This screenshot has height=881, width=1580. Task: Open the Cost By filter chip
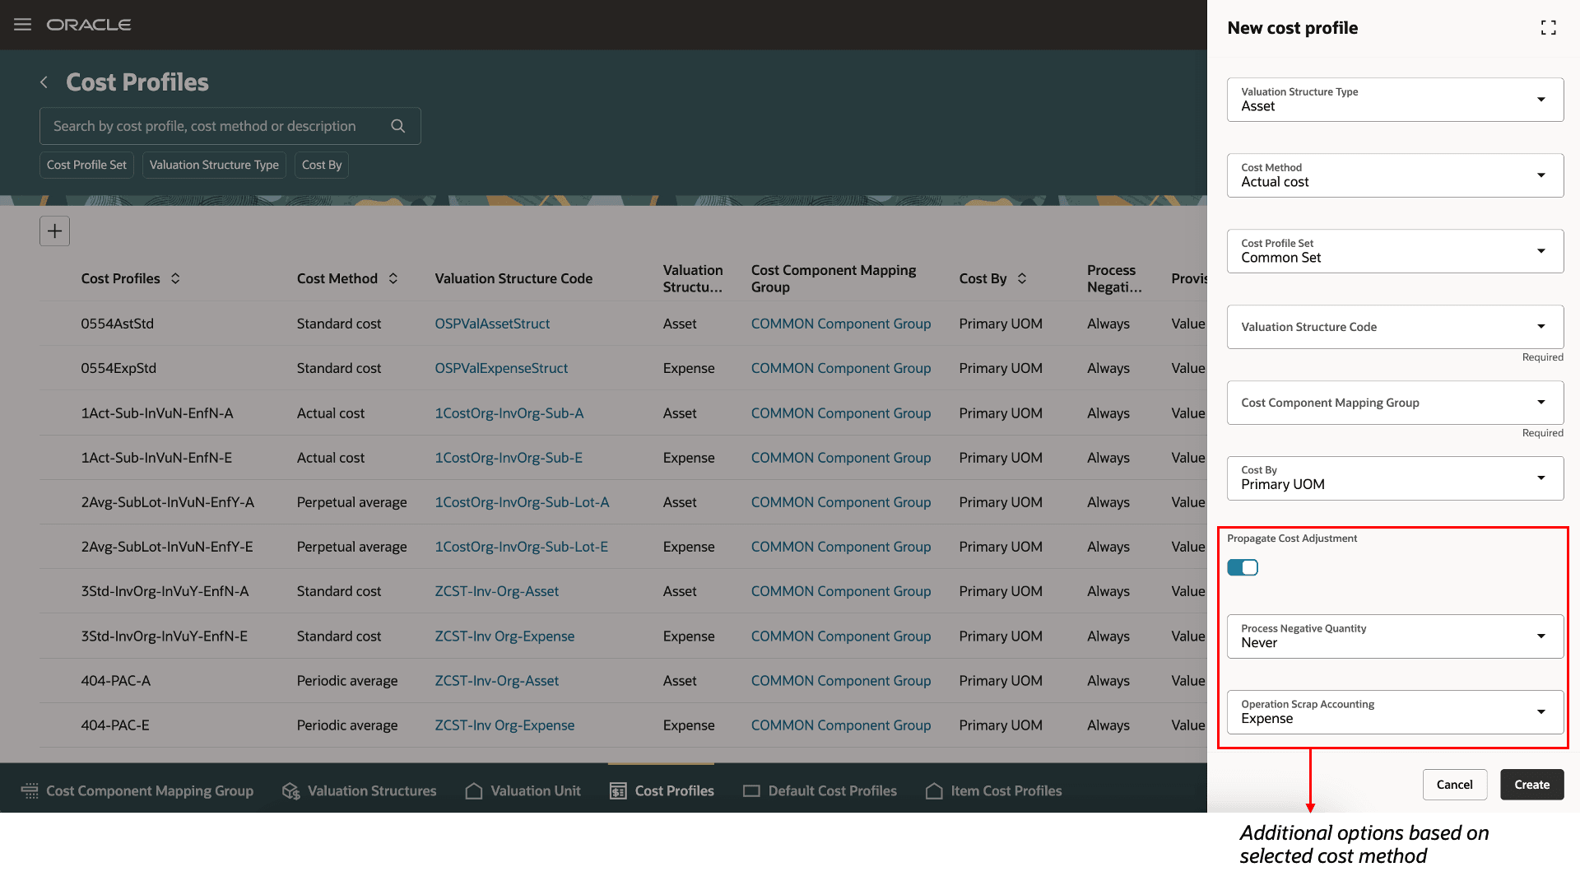[322, 165]
